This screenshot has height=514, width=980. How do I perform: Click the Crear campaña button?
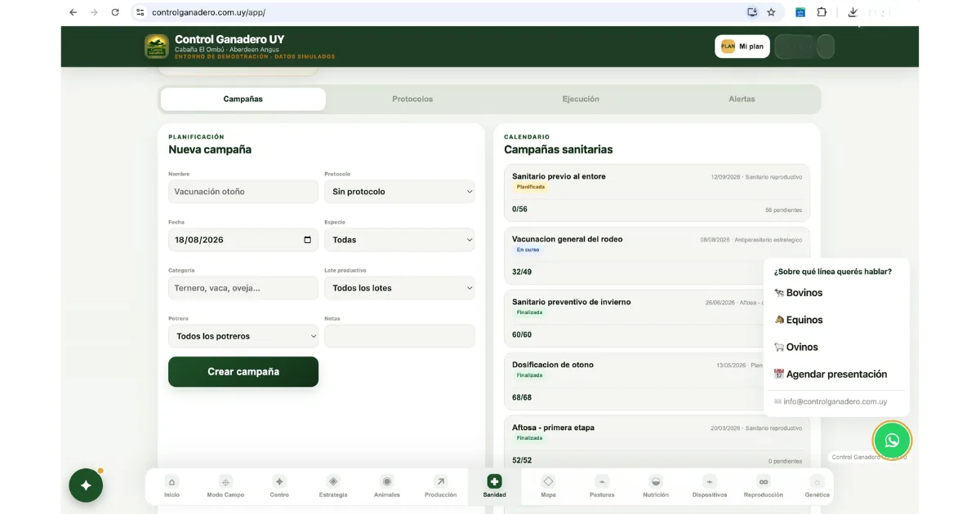(243, 371)
